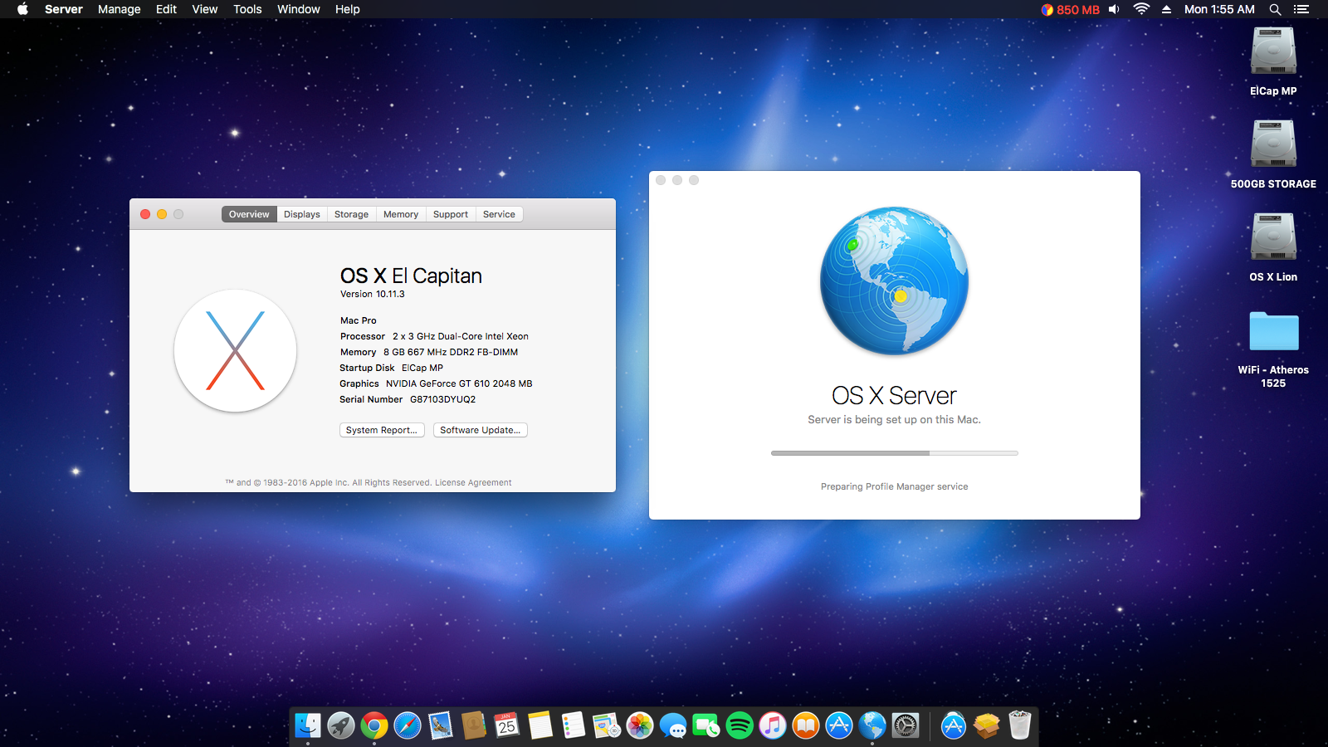The height and width of the screenshot is (747, 1328).
Task: Click the OS X Server setup progress bar
Action: pos(895,453)
